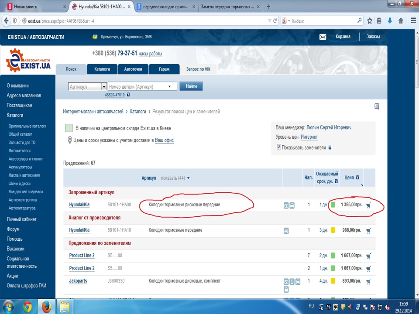419x314 pixels.
Task: Open the EXIST.UA logo
Action: 28,61
